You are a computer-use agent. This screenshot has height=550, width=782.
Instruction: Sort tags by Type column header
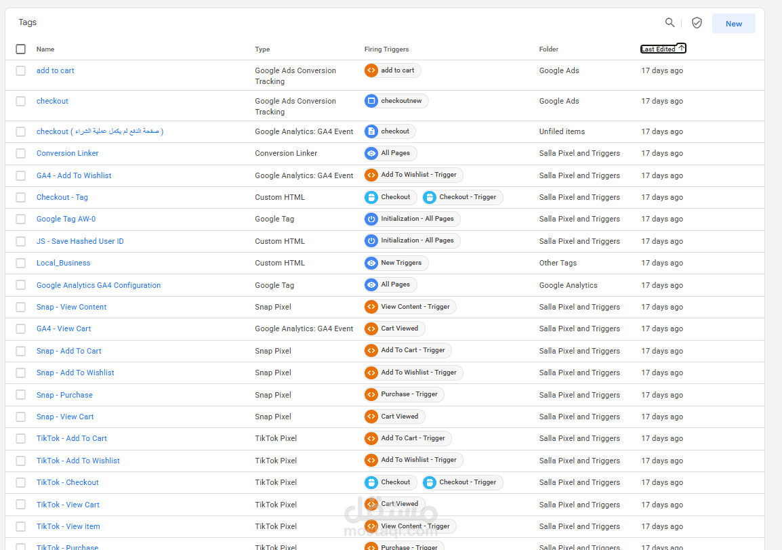click(x=262, y=49)
